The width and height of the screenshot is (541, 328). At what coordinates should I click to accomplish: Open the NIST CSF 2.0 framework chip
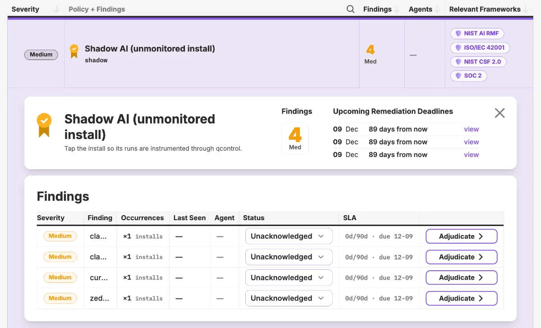pos(478,61)
